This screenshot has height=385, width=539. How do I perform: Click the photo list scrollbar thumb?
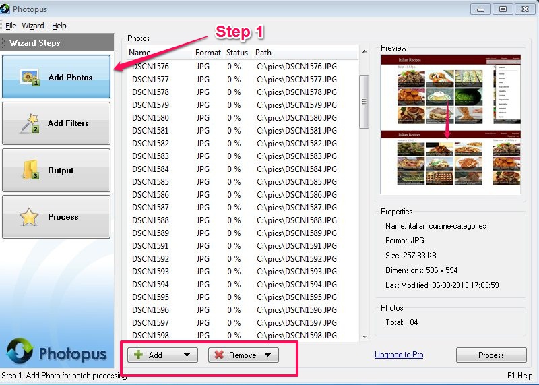364,102
